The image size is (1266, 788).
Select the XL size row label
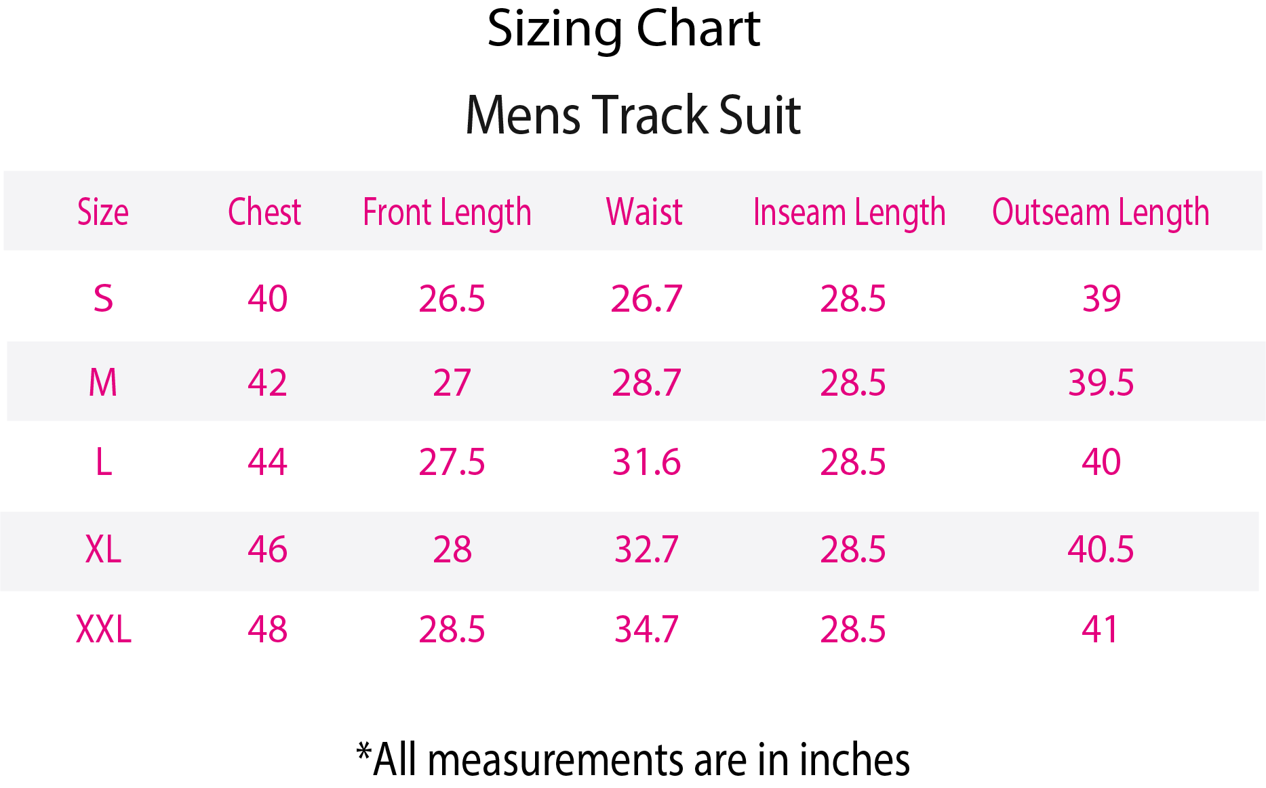[x=103, y=549]
